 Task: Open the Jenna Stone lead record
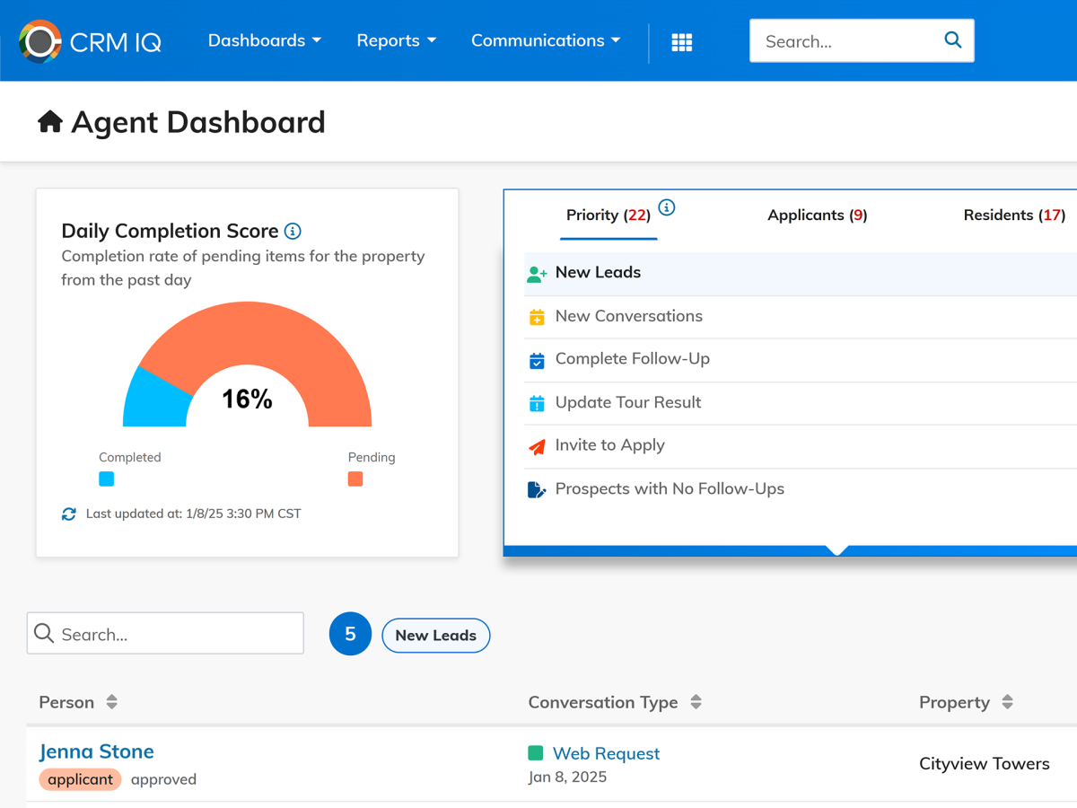point(96,751)
